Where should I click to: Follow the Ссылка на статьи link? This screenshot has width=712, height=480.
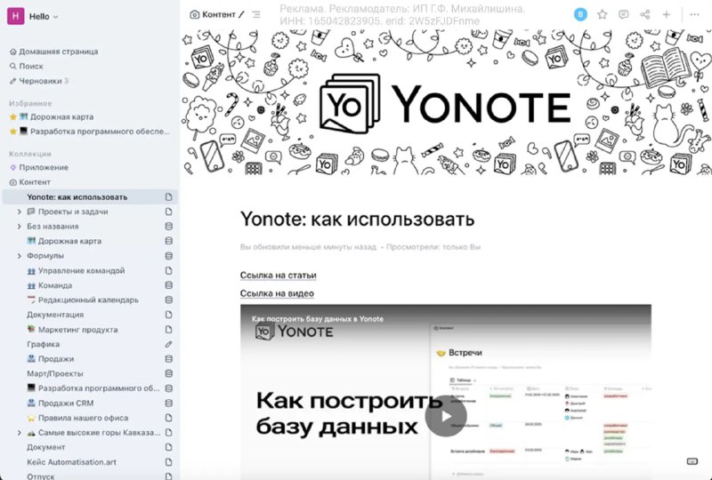(x=278, y=276)
